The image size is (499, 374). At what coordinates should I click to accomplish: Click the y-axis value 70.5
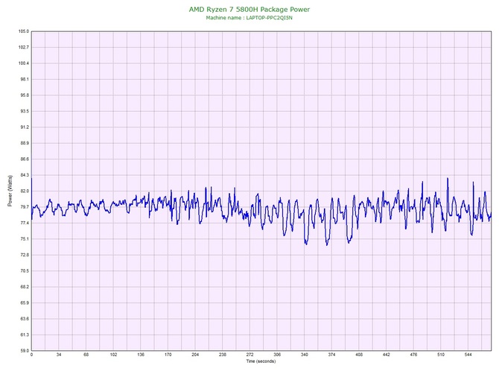coord(24,271)
